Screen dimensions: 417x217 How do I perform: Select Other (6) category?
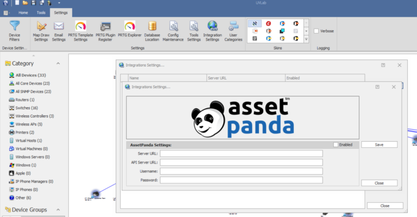[x=20, y=198]
